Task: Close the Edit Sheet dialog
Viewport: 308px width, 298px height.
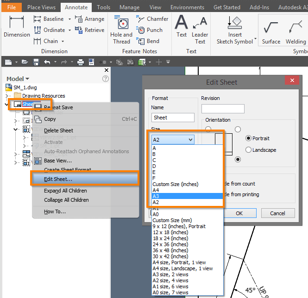Action: point(292,81)
